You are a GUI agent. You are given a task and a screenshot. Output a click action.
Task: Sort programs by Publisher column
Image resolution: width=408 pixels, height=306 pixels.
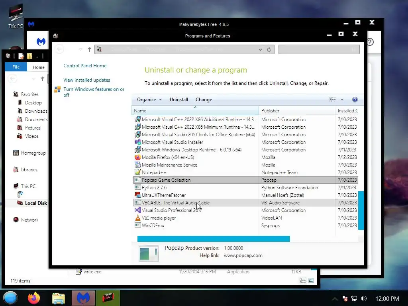point(297,111)
